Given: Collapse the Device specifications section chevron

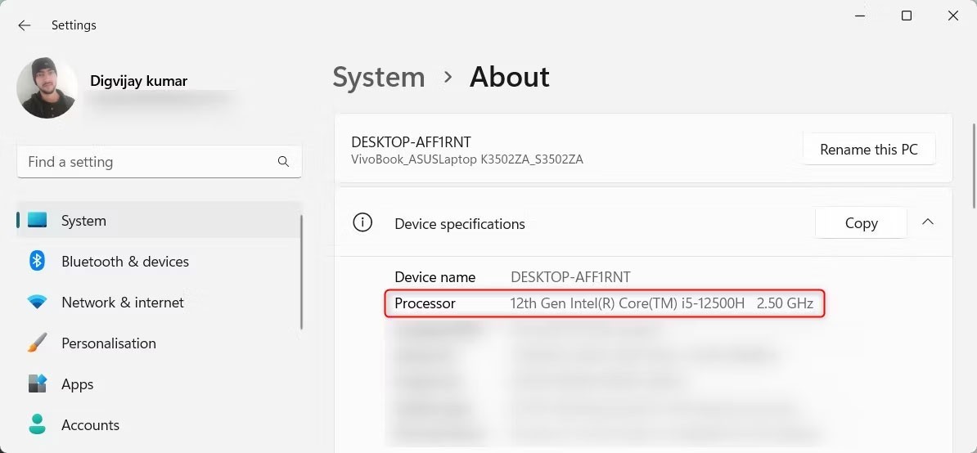Looking at the screenshot, I should point(928,222).
